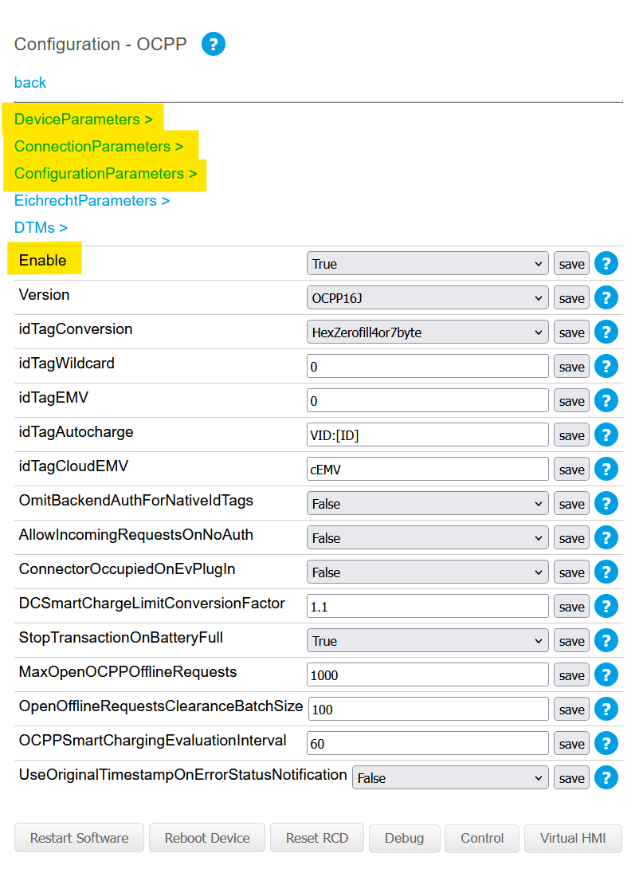Open help icon for MaxOpenOCPPOfflineRequests row
Screen dimensions: 635x877
[x=606, y=675]
